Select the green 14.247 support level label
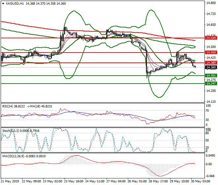This screenshot has height=185, width=218. pos(211,84)
